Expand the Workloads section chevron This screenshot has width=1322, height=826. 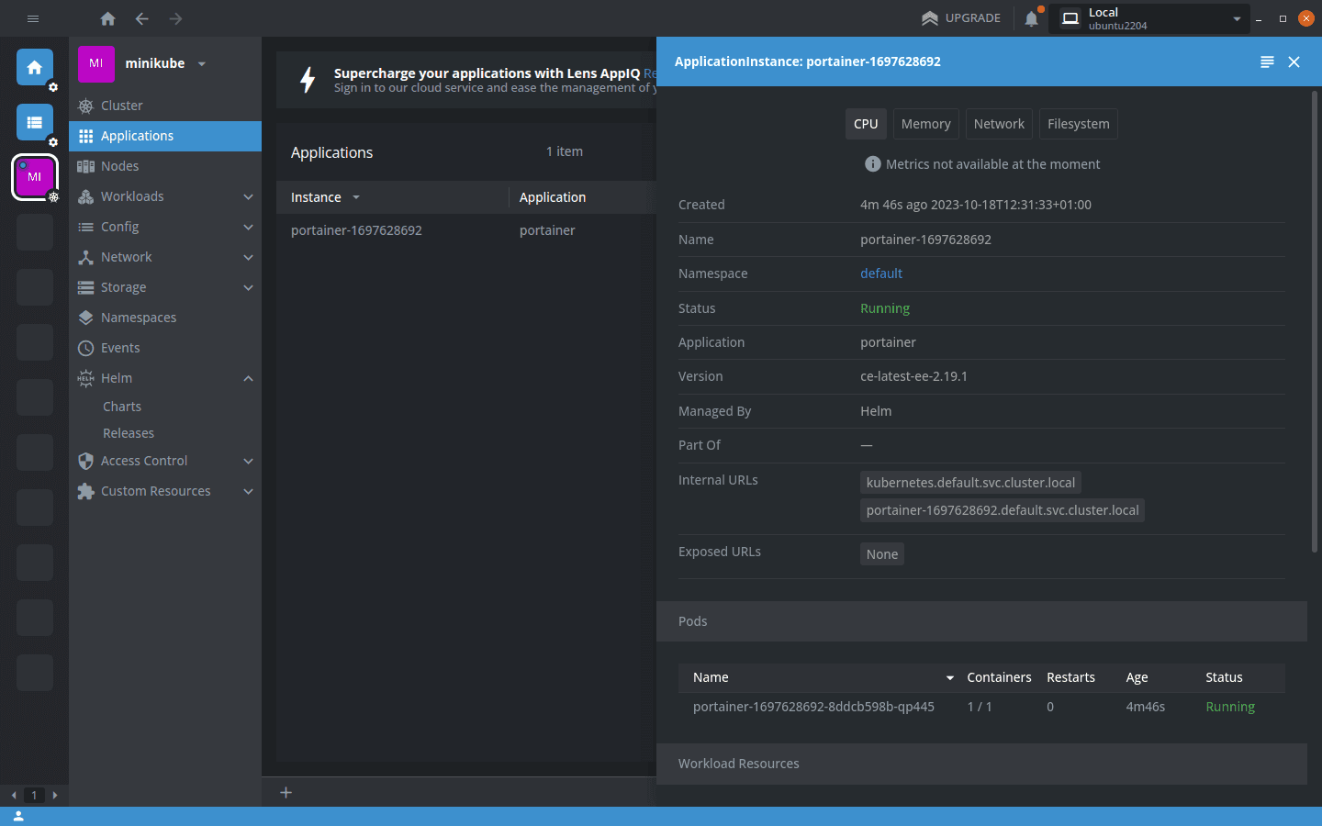pyautogui.click(x=248, y=196)
